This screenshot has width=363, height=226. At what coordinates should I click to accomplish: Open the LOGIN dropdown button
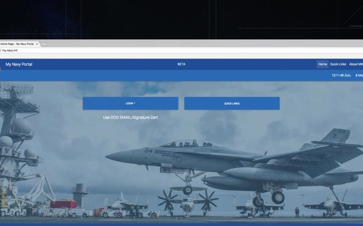pos(130,103)
